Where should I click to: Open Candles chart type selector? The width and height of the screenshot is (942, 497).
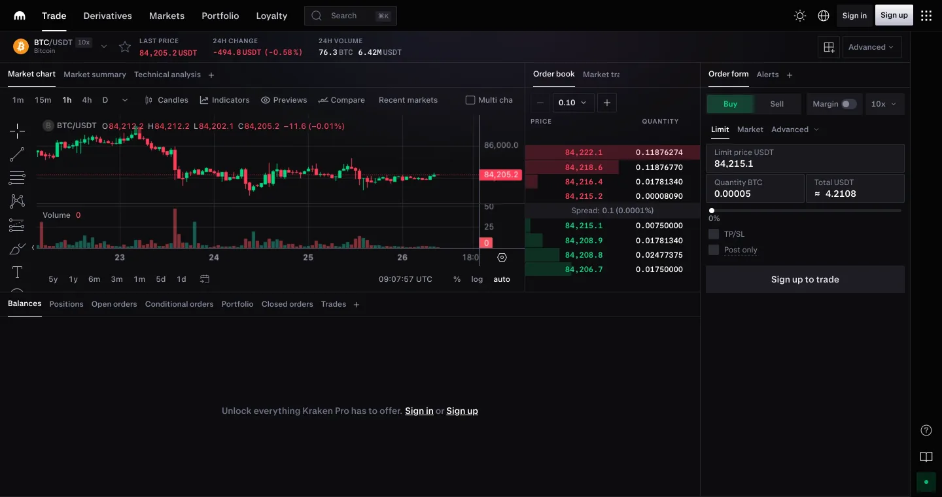(x=166, y=100)
